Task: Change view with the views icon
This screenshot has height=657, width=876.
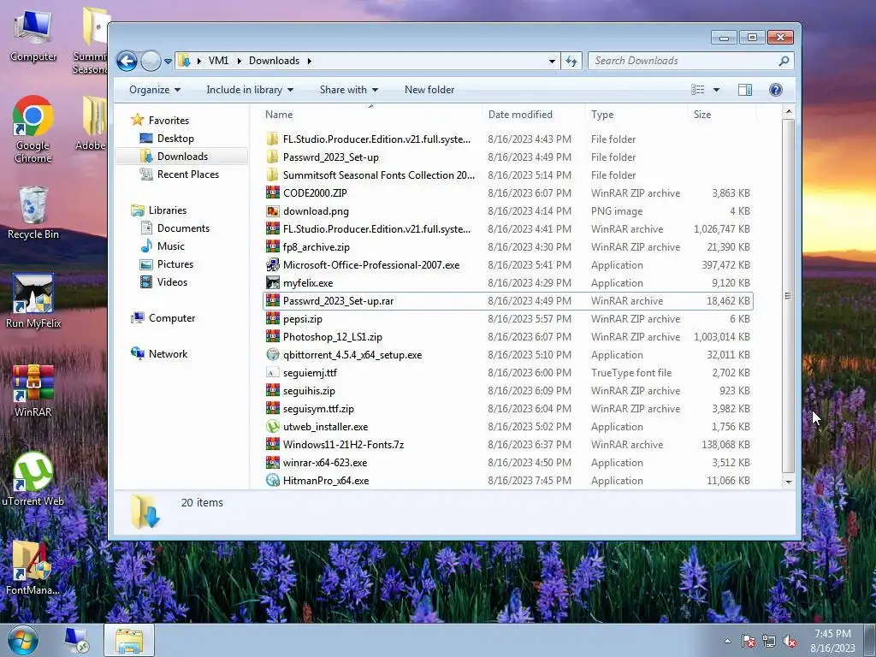Action: pyautogui.click(x=698, y=90)
